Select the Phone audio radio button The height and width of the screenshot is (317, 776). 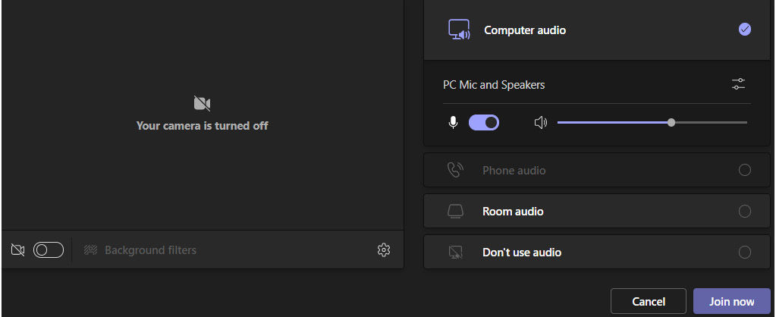coord(744,170)
